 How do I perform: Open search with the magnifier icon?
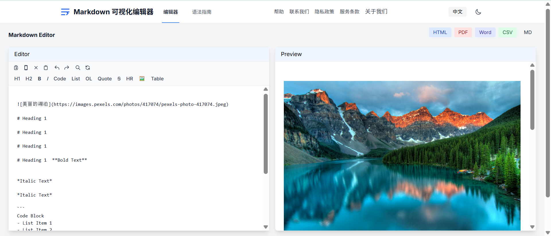(x=78, y=68)
